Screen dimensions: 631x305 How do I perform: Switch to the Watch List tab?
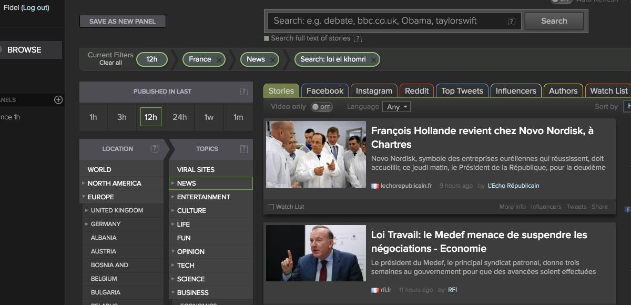pyautogui.click(x=608, y=90)
